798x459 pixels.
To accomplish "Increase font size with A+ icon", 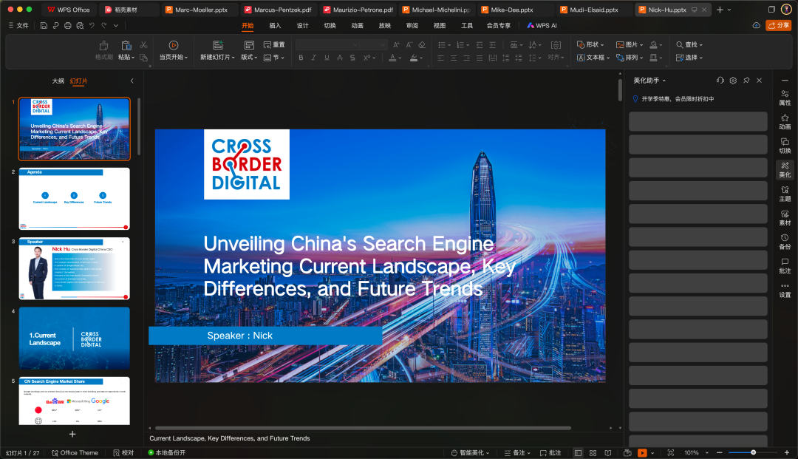I will pyautogui.click(x=396, y=45).
